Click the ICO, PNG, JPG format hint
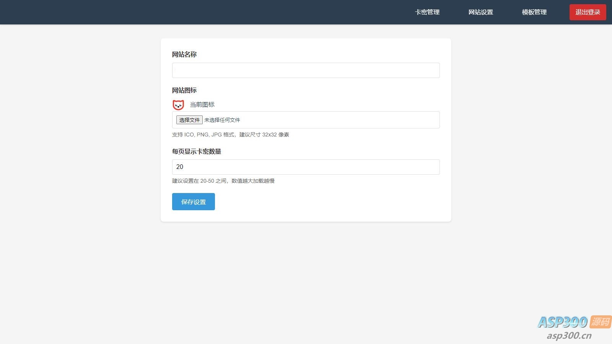The height and width of the screenshot is (344, 612). 231,135
